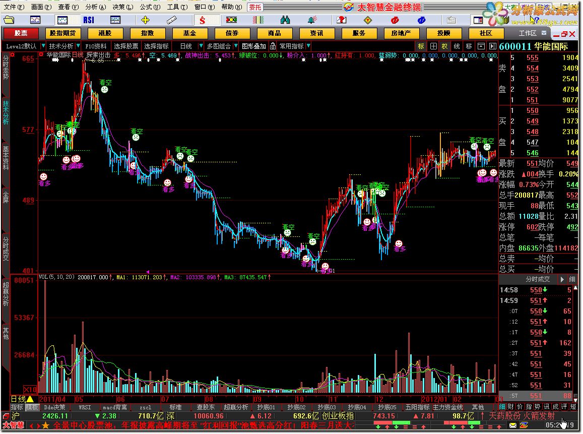Expand the 日线 period dropdown arrow
This screenshot has width=583, height=434.
coord(201,46)
